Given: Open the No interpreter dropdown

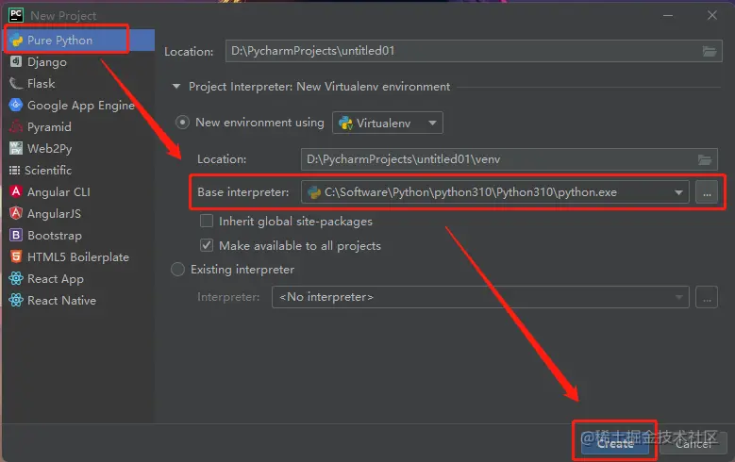Looking at the screenshot, I should pos(480,297).
